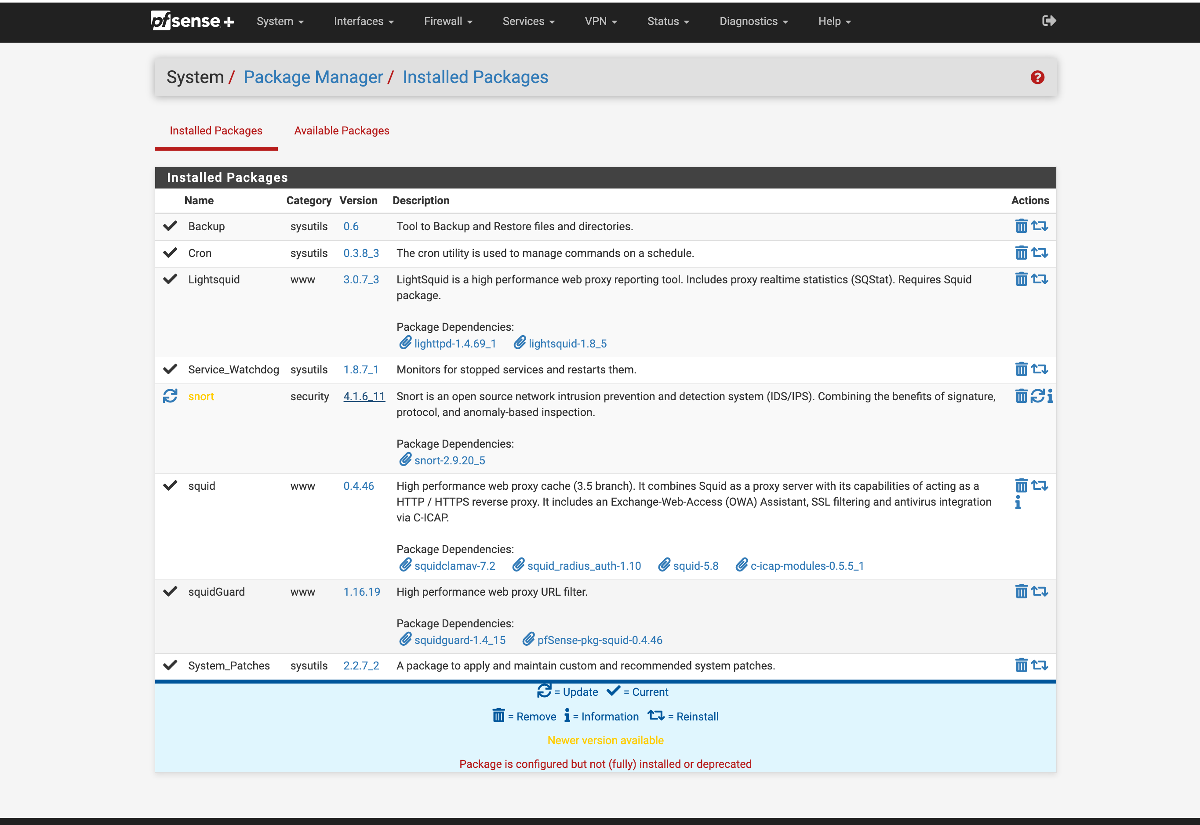Expand the Interfaces menu
The height and width of the screenshot is (825, 1200).
364,21
